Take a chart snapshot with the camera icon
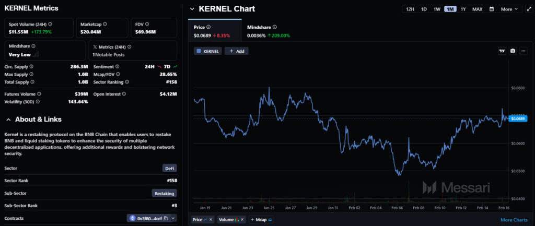This screenshot has height=226, width=535. [513, 51]
